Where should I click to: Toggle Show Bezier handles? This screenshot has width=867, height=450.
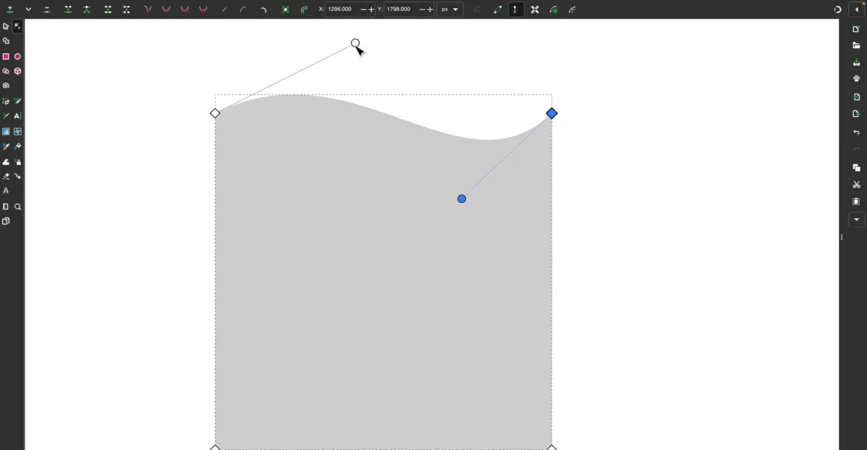(515, 9)
